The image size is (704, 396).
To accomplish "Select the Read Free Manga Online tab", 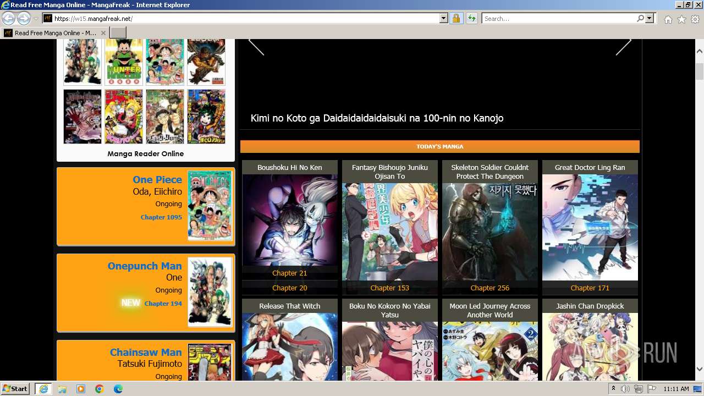I will (54, 33).
